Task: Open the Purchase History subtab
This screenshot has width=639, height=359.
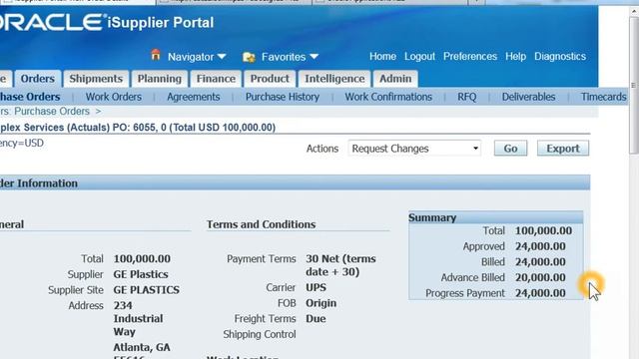Action: (x=282, y=97)
